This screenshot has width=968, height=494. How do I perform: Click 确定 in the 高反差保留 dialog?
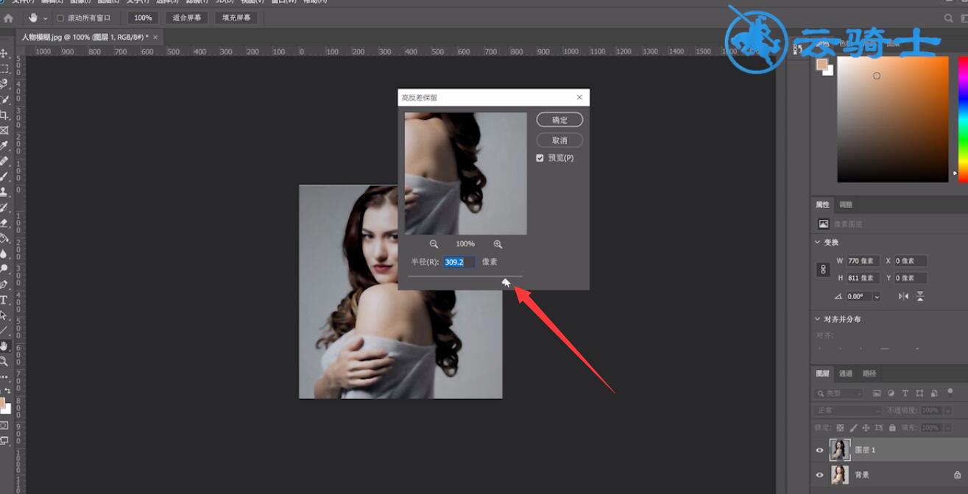tap(559, 120)
